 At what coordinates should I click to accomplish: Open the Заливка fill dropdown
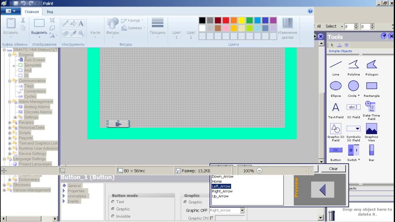click(x=133, y=28)
